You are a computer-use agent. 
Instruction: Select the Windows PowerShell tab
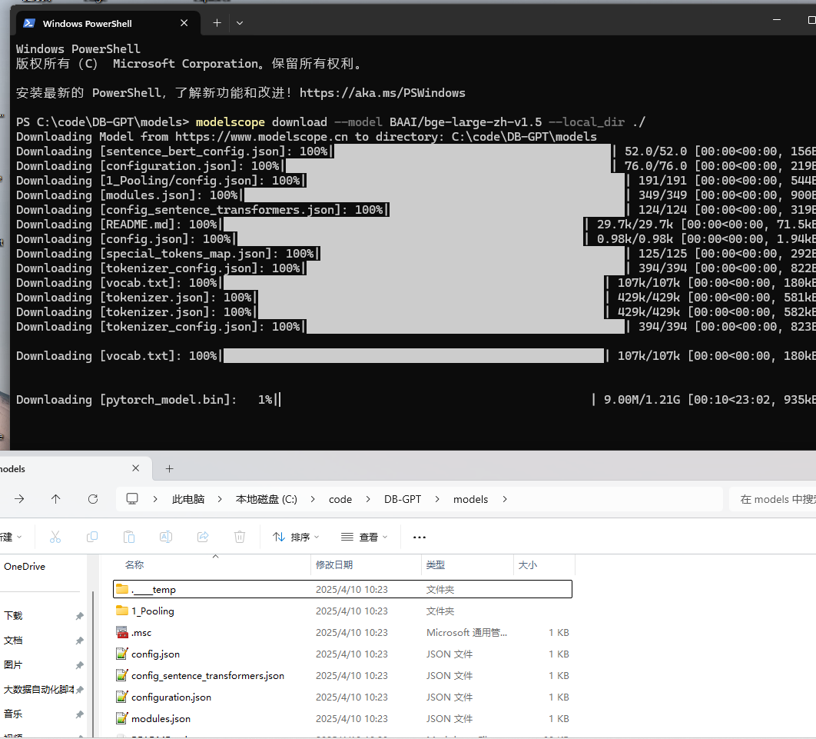point(109,23)
